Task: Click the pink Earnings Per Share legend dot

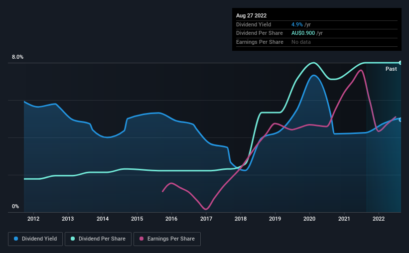Action: click(141, 239)
